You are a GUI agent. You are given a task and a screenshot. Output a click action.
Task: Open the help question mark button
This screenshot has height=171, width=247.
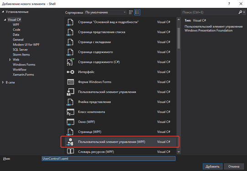coord(229,4)
